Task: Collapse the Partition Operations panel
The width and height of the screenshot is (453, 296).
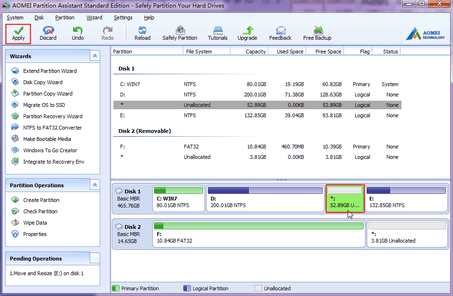Action: [x=95, y=185]
